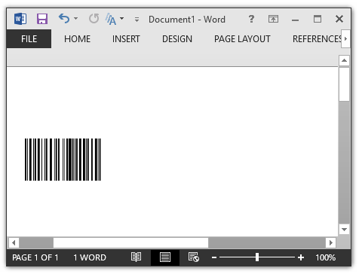
Task: Click the horizontal scrollbar thumb
Action: click(130, 242)
